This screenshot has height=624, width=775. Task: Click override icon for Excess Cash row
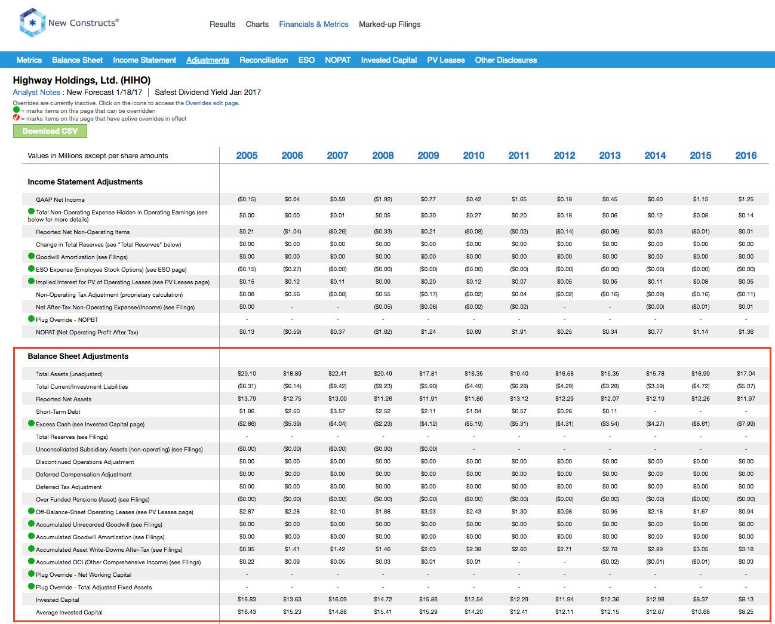coord(32,423)
